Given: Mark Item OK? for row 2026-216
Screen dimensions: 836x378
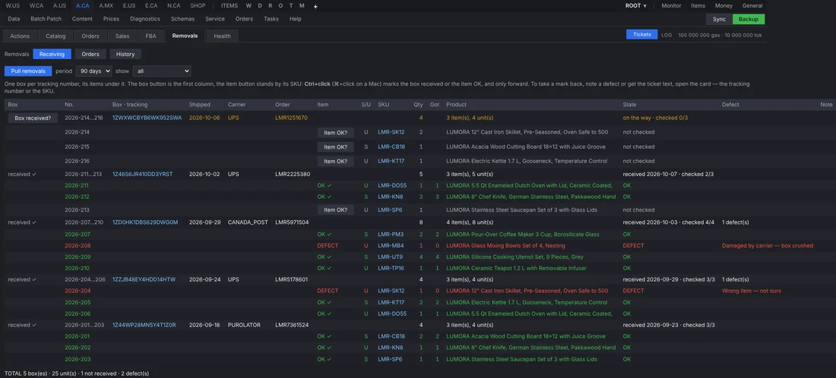Looking at the screenshot, I should 335,161.
